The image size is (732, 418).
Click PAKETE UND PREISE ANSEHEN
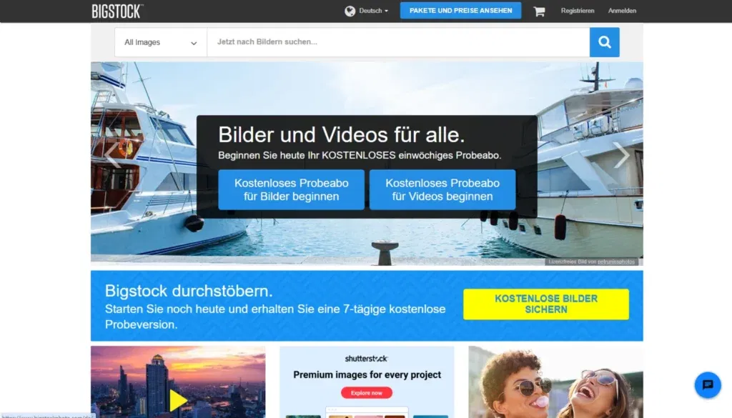[x=460, y=10]
